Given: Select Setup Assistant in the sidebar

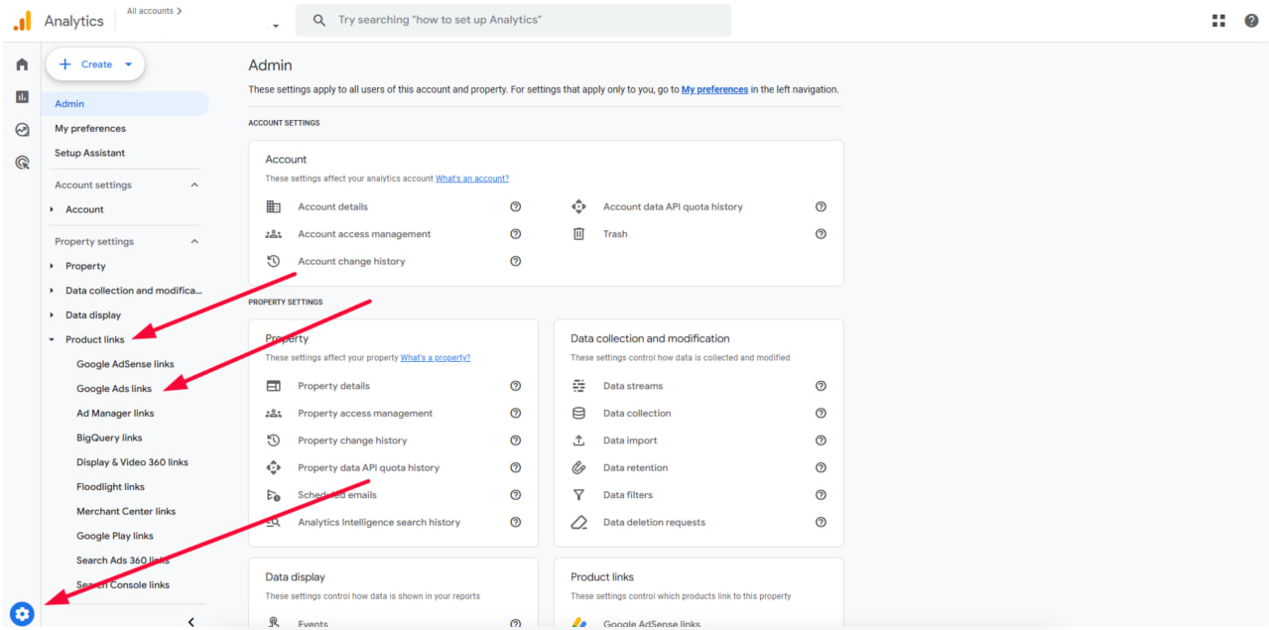Looking at the screenshot, I should coord(90,153).
